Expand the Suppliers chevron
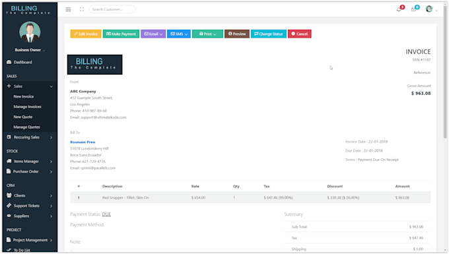This screenshot has width=449, height=254. pos(52,216)
